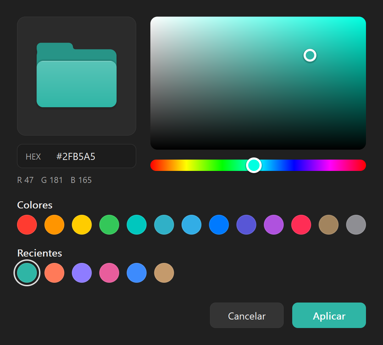Pick the tan swatch in Recientes

(164, 273)
